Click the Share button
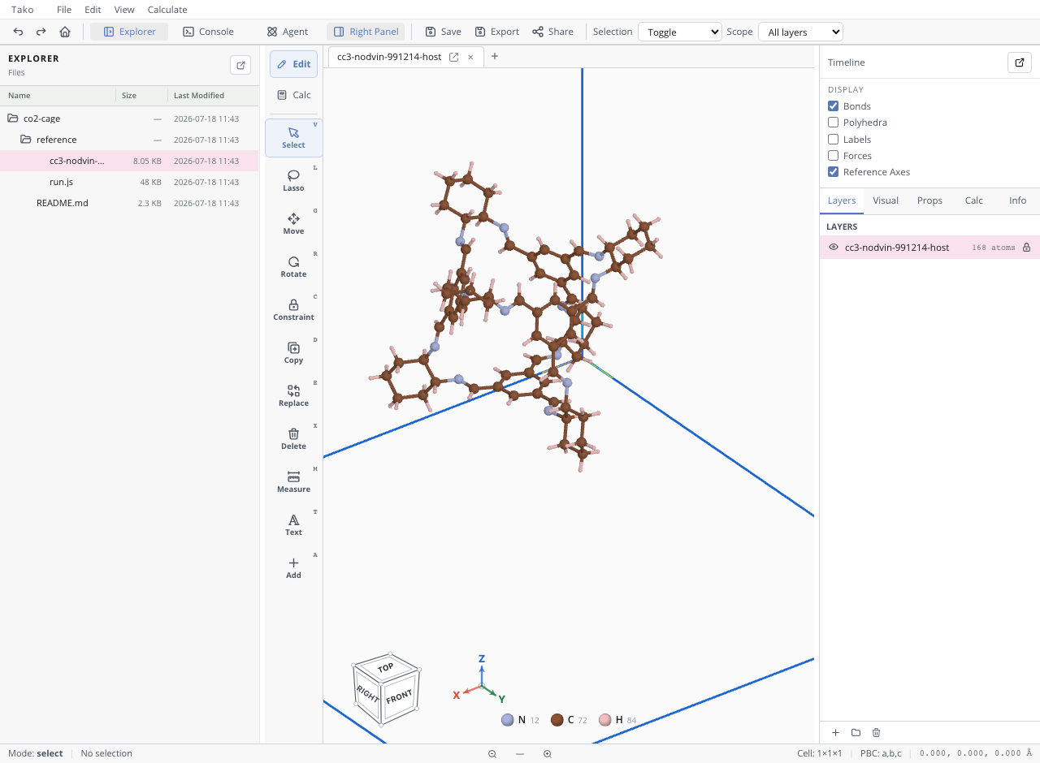The width and height of the screenshot is (1040, 763). click(x=552, y=32)
